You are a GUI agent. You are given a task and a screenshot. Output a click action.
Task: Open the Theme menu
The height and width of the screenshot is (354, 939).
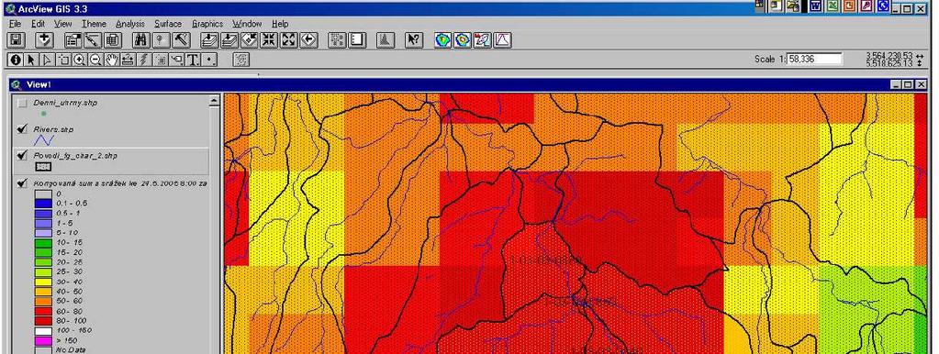[x=94, y=24]
